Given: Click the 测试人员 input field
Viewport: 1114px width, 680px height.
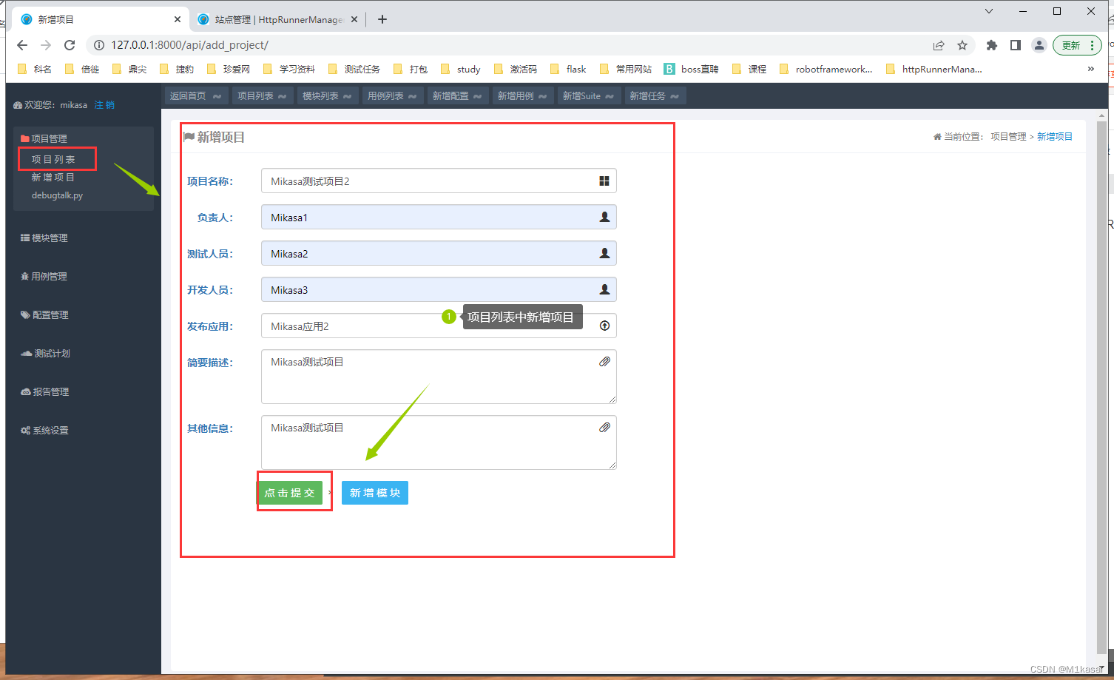Looking at the screenshot, I should [439, 253].
